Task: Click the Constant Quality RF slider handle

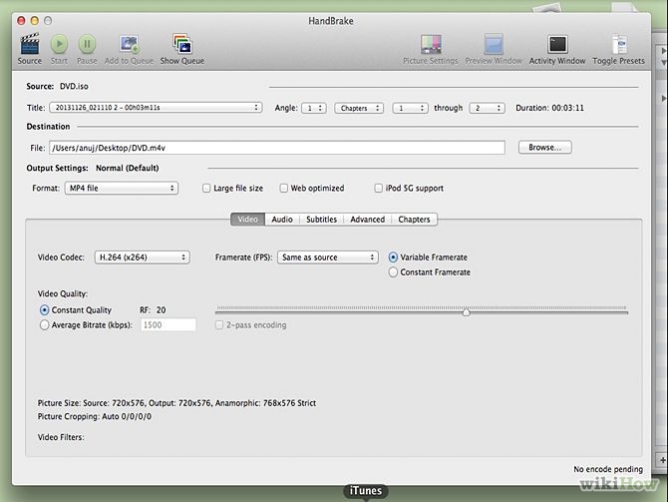Action: [466, 312]
